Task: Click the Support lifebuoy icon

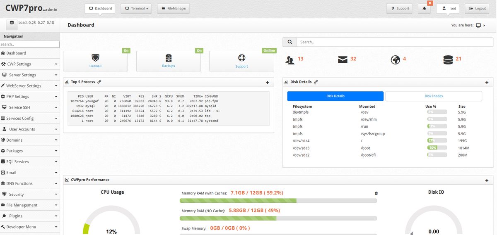Action: 242,58
